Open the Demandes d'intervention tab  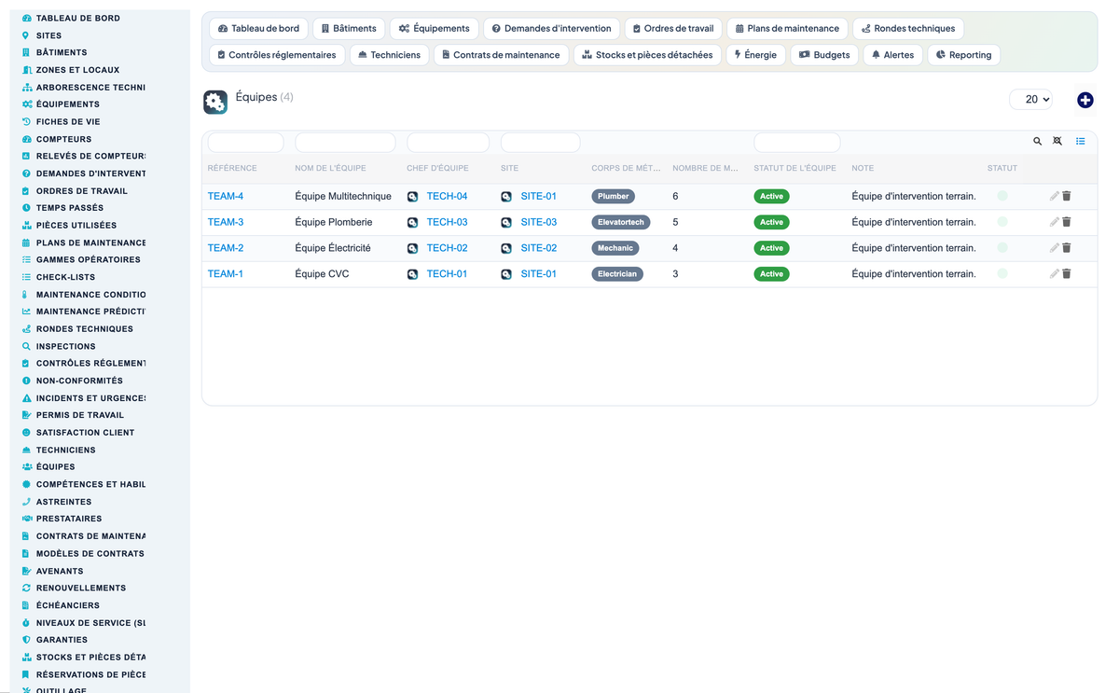[552, 29]
